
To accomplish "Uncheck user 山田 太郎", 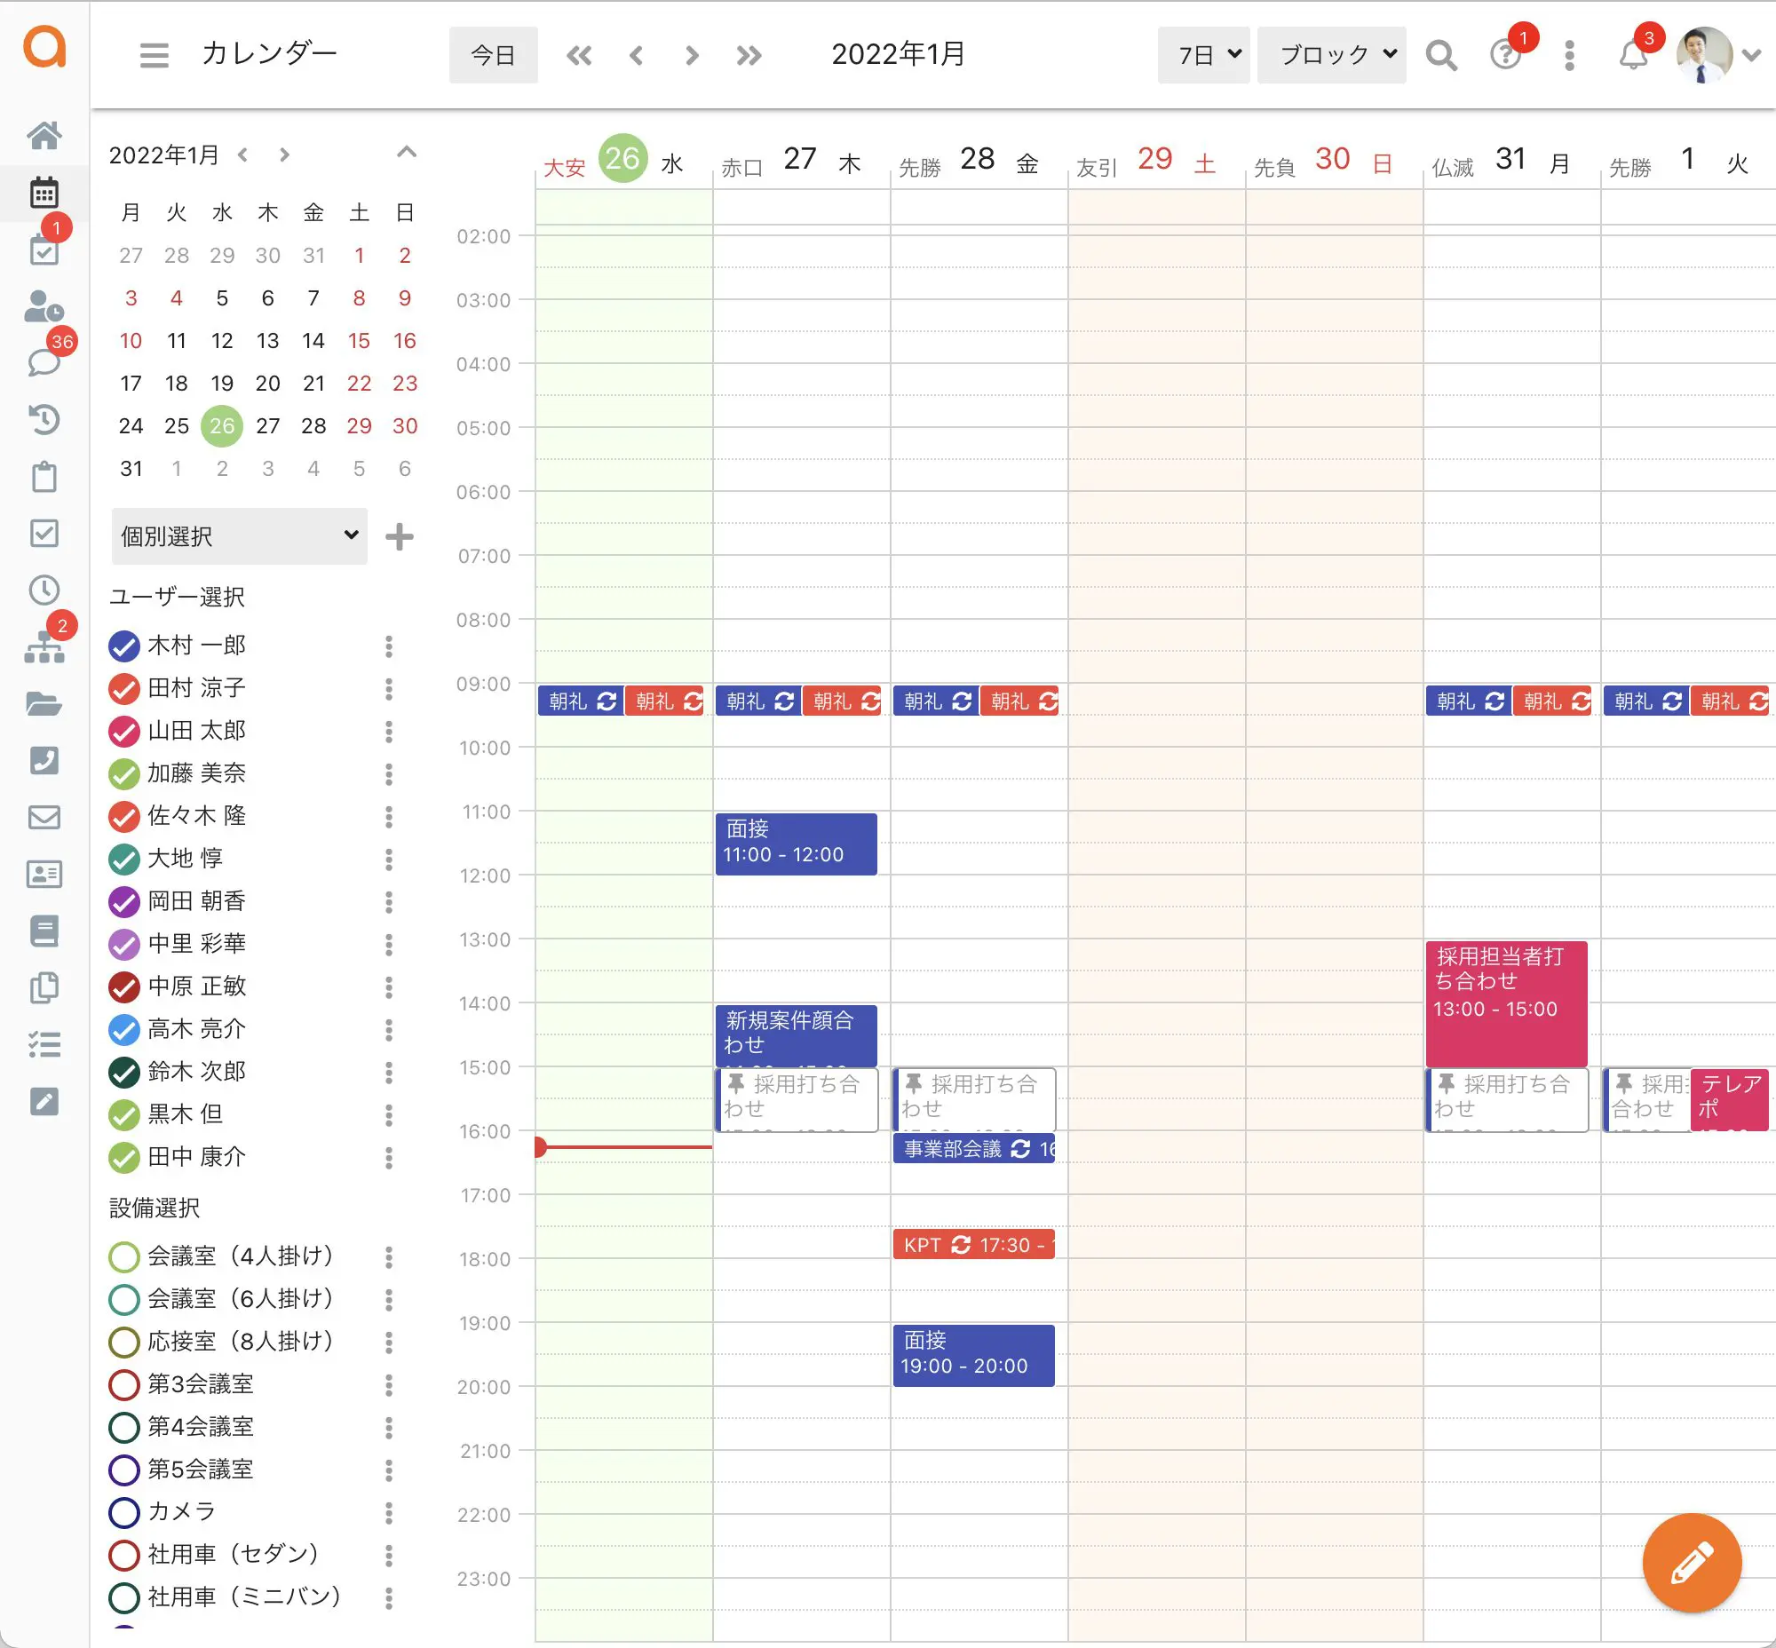I will tap(124, 732).
